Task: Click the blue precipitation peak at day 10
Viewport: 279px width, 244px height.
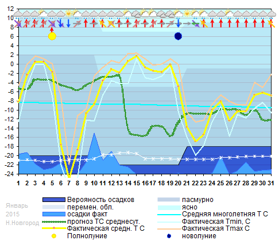Action: [x=94, y=133]
